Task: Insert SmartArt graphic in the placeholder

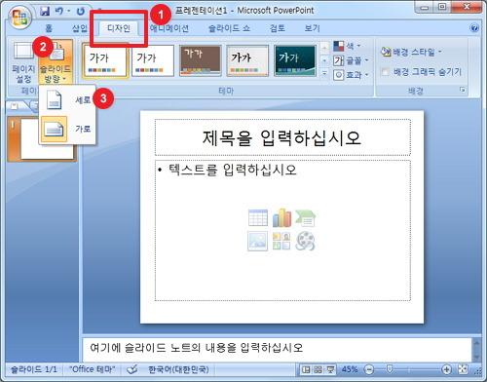Action: (x=305, y=218)
